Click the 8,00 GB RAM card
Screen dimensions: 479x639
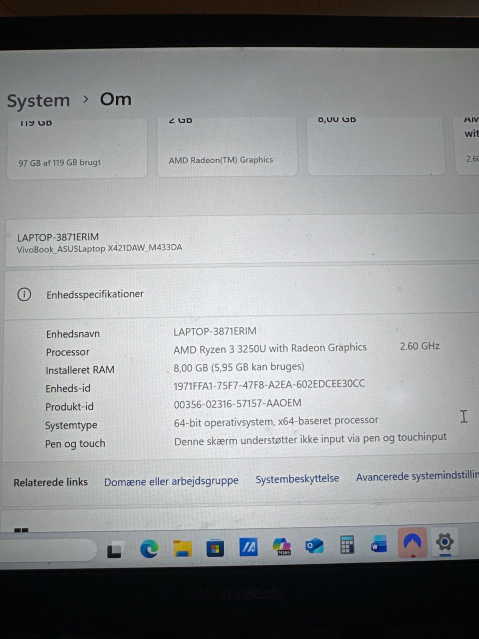coord(377,146)
